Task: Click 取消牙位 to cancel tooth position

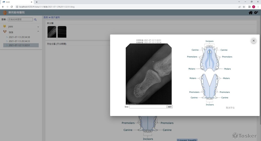Action: [230, 108]
